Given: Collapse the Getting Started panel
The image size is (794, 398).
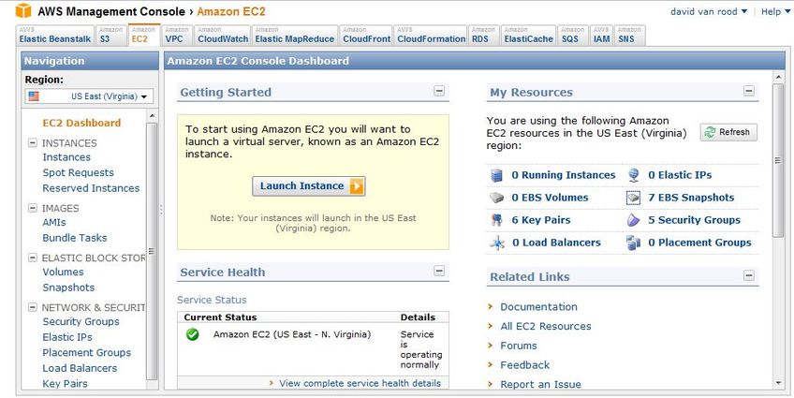Looking at the screenshot, I should 439,91.
